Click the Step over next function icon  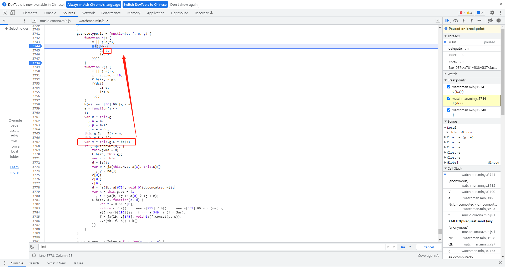(x=456, y=20)
